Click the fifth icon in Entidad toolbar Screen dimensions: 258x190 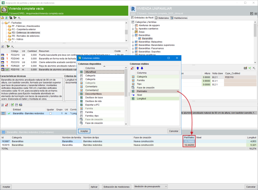click(21, 105)
